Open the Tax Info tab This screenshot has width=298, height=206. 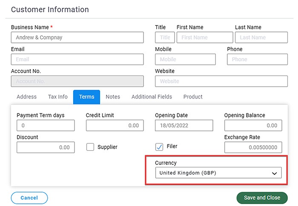[58, 97]
